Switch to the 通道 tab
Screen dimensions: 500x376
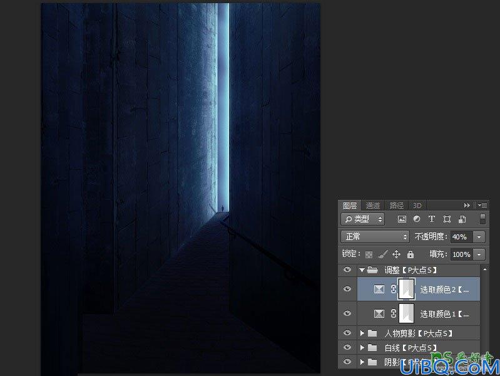(x=373, y=206)
